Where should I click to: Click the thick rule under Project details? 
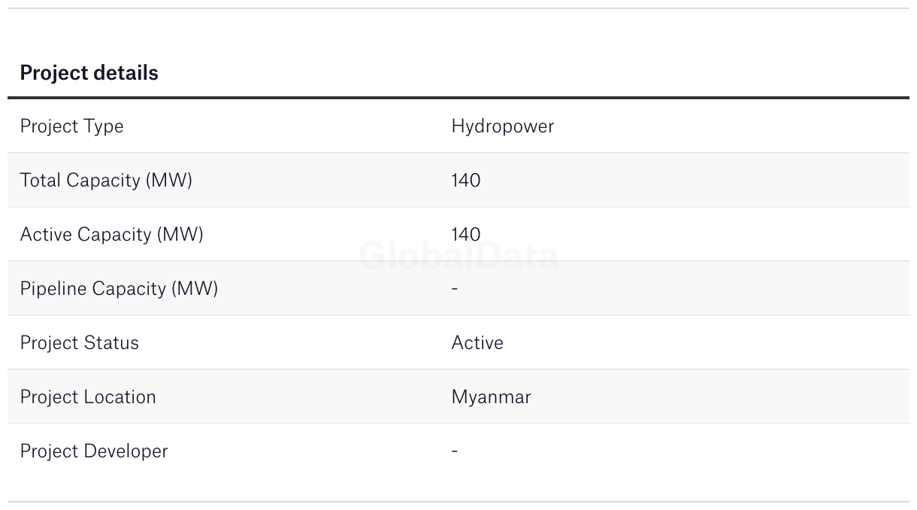(x=458, y=98)
